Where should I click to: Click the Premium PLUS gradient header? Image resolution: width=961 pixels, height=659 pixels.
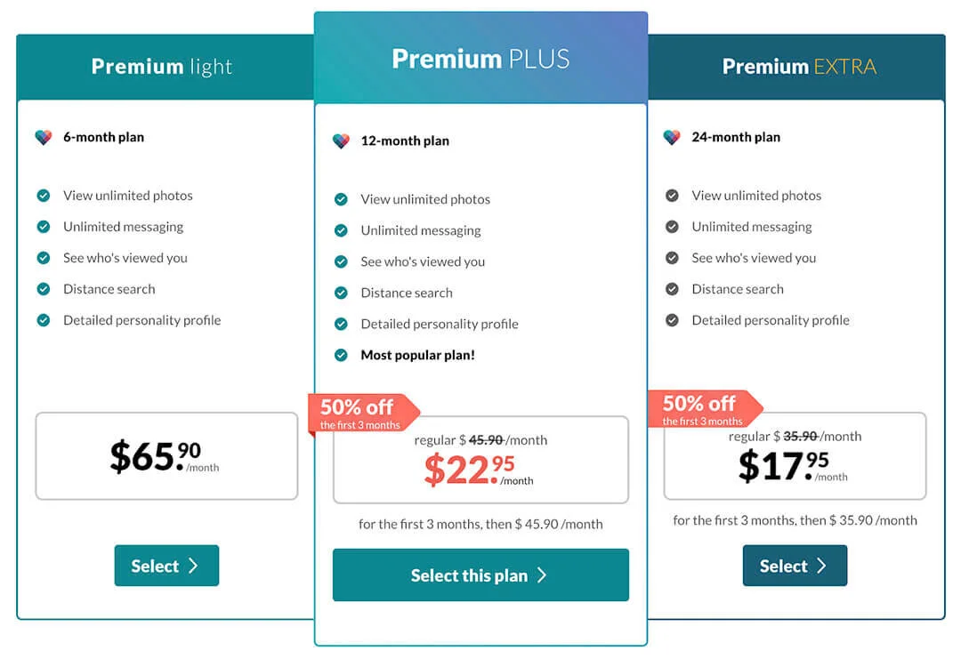coord(481,58)
